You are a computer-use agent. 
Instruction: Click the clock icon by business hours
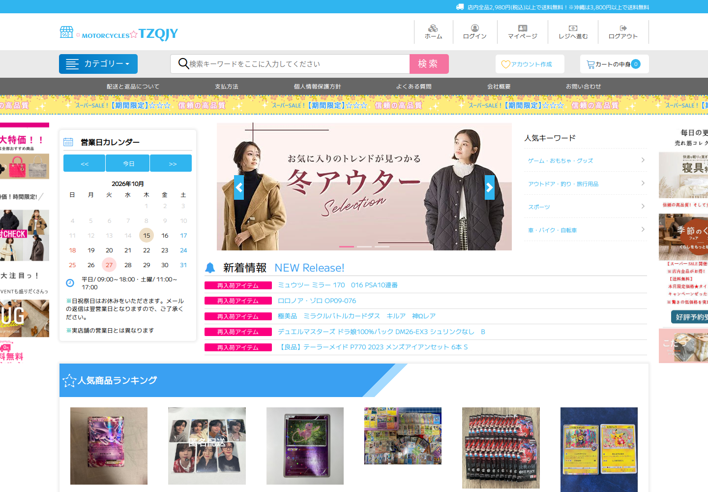pyautogui.click(x=70, y=283)
